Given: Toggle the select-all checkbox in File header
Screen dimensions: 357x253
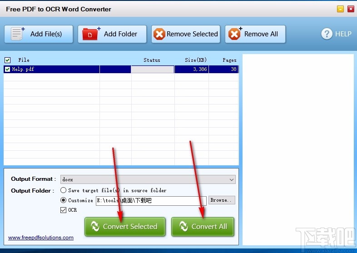Looking at the screenshot, I should pyautogui.click(x=8, y=60).
